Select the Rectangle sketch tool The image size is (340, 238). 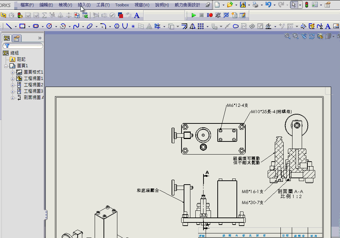coord(22,26)
